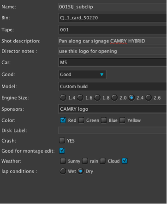Uncheck the Red color checkbox
This screenshot has height=204, width=167.
[x=63, y=120]
